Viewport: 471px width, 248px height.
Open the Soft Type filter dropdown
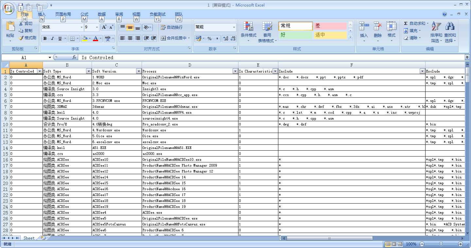[x=88, y=71]
